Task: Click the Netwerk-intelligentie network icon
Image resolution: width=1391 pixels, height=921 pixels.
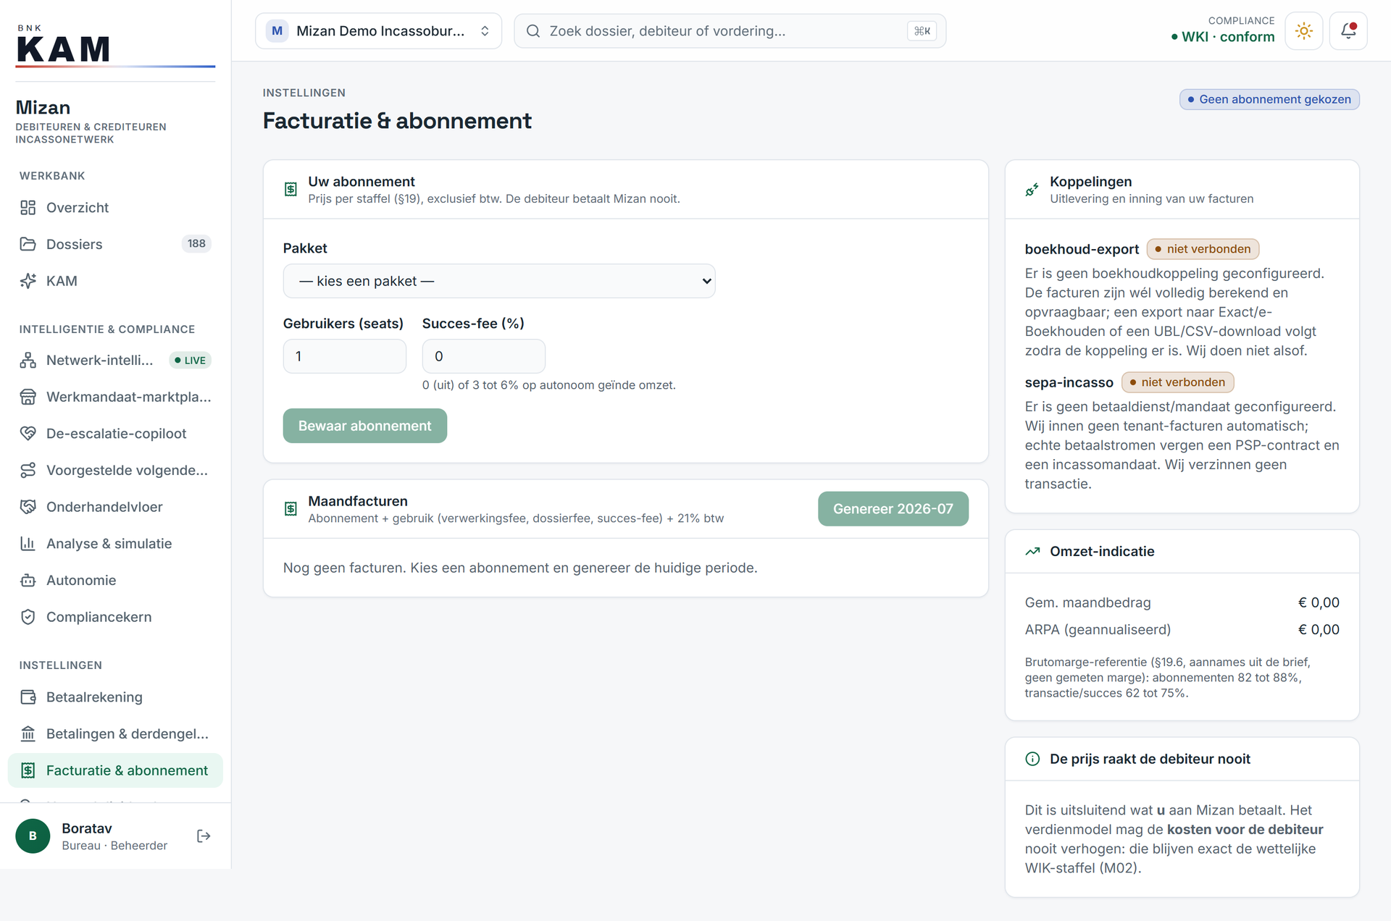Action: 28,360
